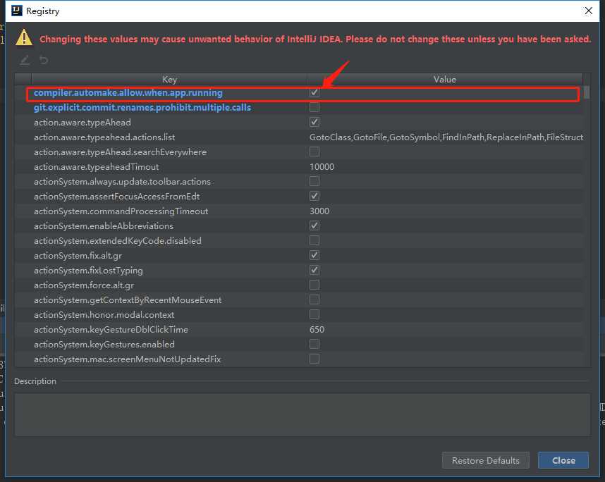Select actionSystem.mac.screenMenuNotUpdatedFix key
The image size is (605, 482).
[128, 359]
